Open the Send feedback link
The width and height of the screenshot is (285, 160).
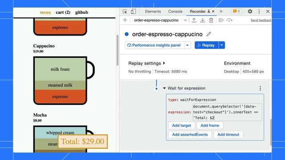261,20
